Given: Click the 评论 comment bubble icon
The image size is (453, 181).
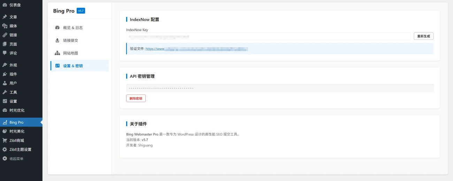Looking at the screenshot, I should pos(5,53).
